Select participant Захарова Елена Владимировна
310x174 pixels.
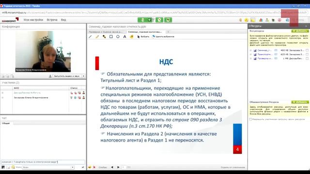point(31,98)
